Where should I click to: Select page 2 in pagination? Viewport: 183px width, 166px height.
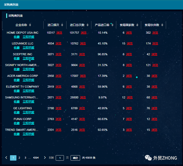pyautogui.click(x=19, y=158)
